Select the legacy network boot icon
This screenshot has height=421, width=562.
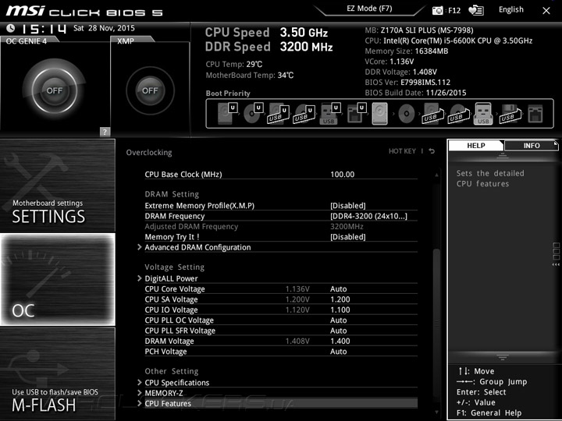(535, 114)
